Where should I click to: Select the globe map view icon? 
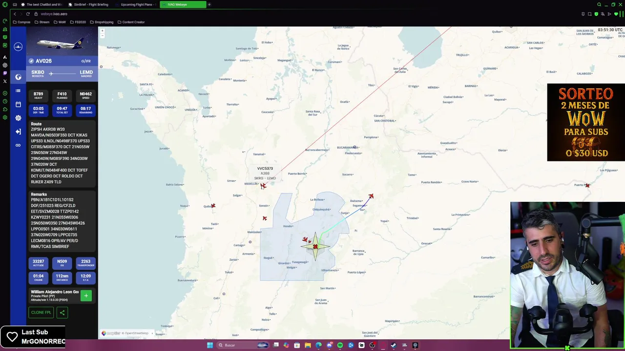(x=18, y=77)
